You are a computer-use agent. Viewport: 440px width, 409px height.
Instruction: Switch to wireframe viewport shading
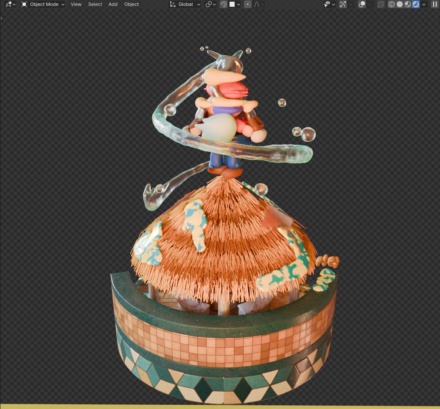(x=392, y=4)
